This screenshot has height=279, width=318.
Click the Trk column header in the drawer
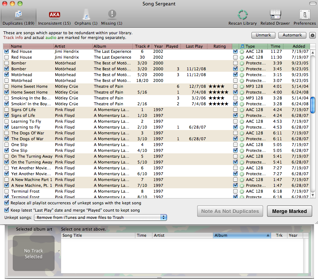point(279,235)
